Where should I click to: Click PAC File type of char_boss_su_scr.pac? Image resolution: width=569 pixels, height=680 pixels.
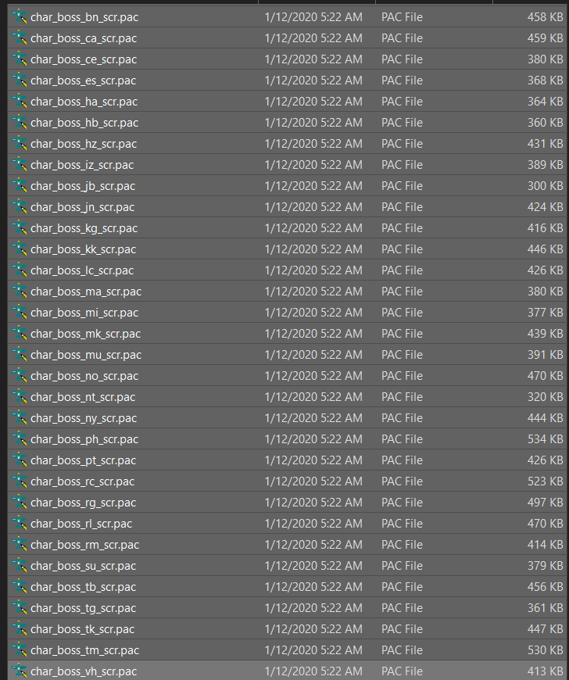click(x=402, y=565)
